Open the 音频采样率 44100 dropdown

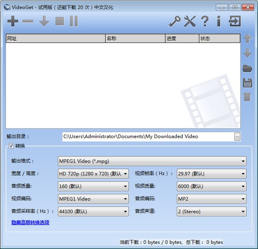tap(93, 211)
